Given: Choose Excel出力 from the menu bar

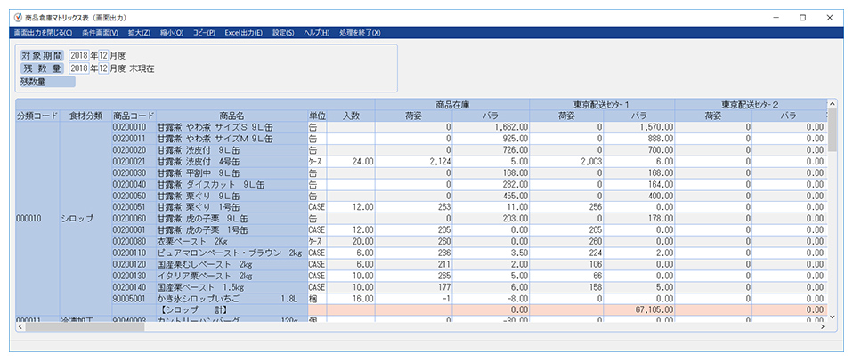Looking at the screenshot, I should click(243, 33).
